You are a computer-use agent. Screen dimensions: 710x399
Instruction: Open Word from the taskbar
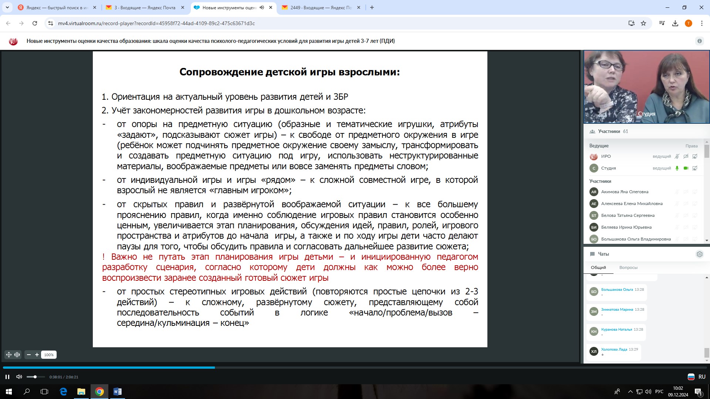click(117, 392)
